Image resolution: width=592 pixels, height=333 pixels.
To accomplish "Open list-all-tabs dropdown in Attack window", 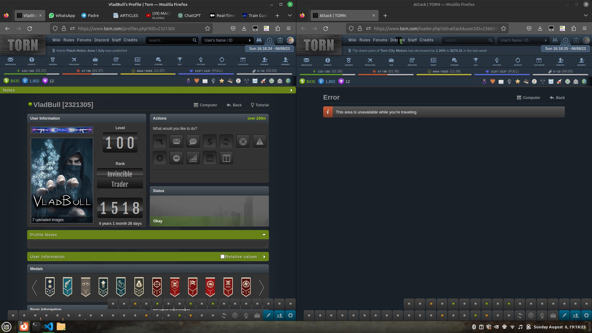I will click(x=586, y=15).
